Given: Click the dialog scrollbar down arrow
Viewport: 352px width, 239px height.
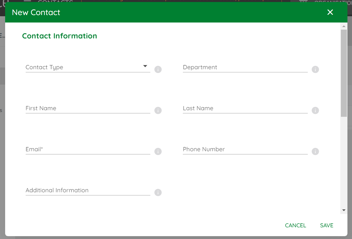Looking at the screenshot, I should [344, 210].
